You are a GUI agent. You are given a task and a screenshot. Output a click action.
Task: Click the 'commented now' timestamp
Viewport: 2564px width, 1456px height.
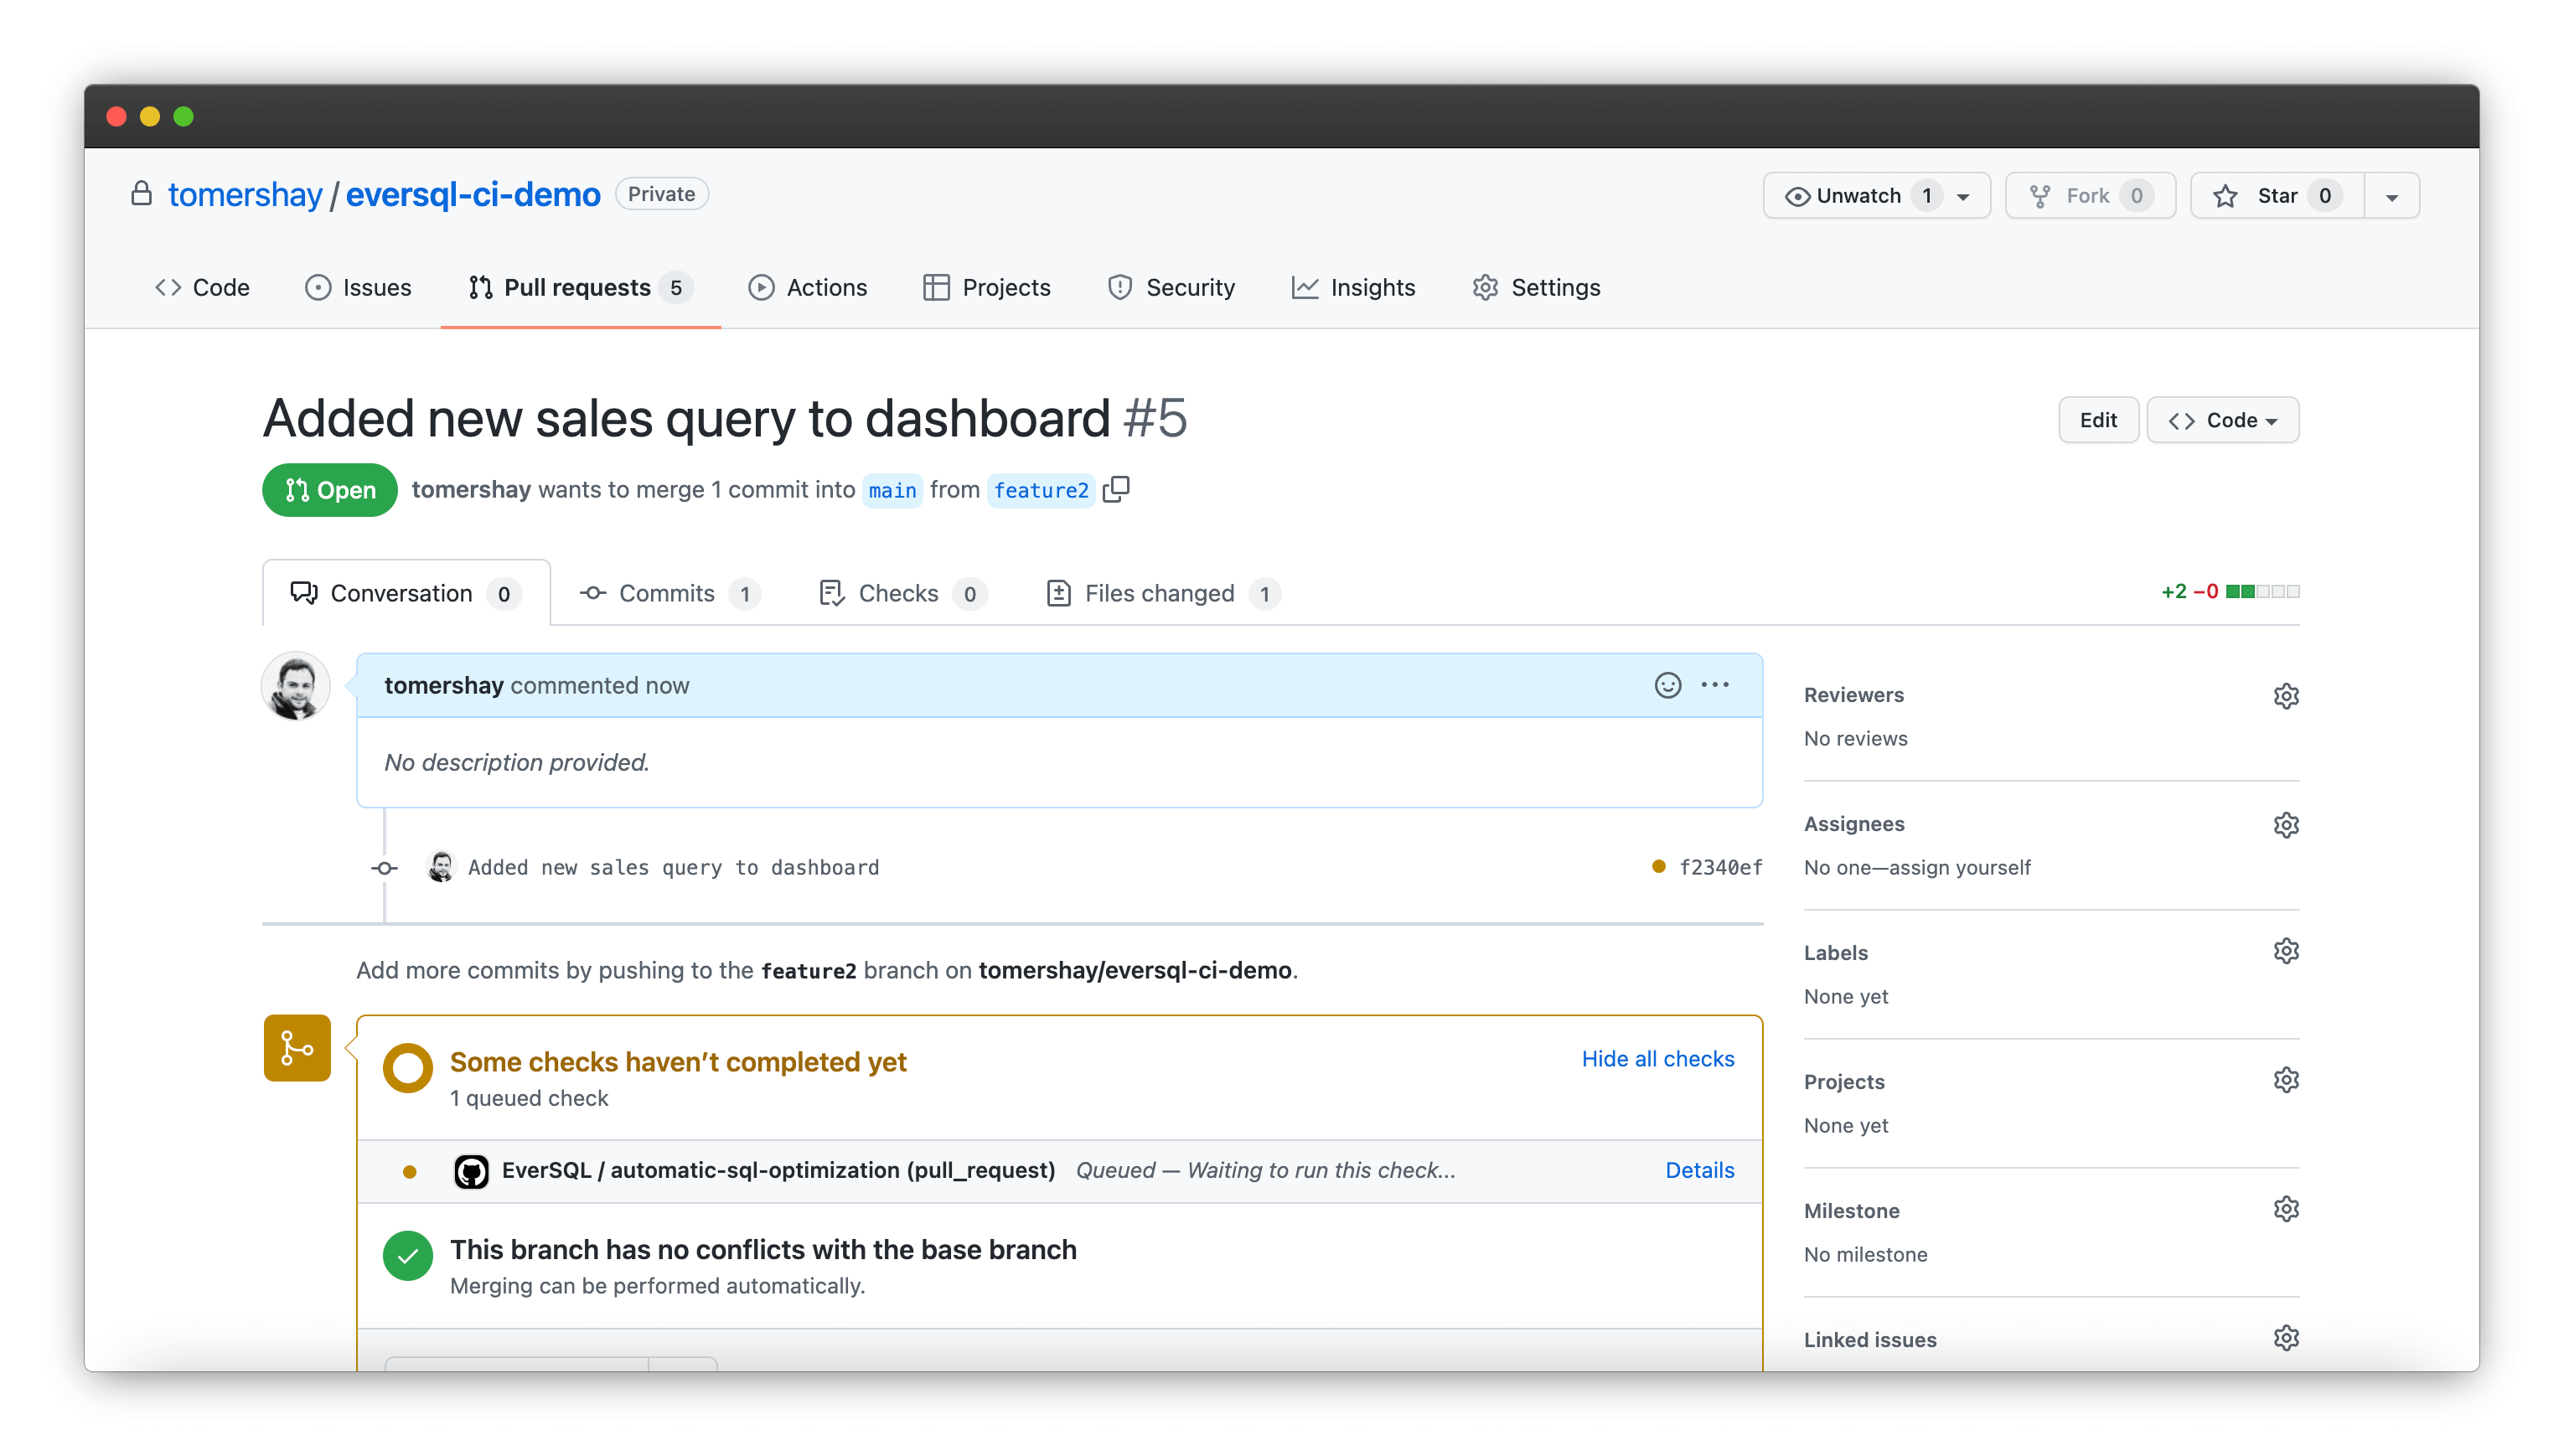coord(600,685)
